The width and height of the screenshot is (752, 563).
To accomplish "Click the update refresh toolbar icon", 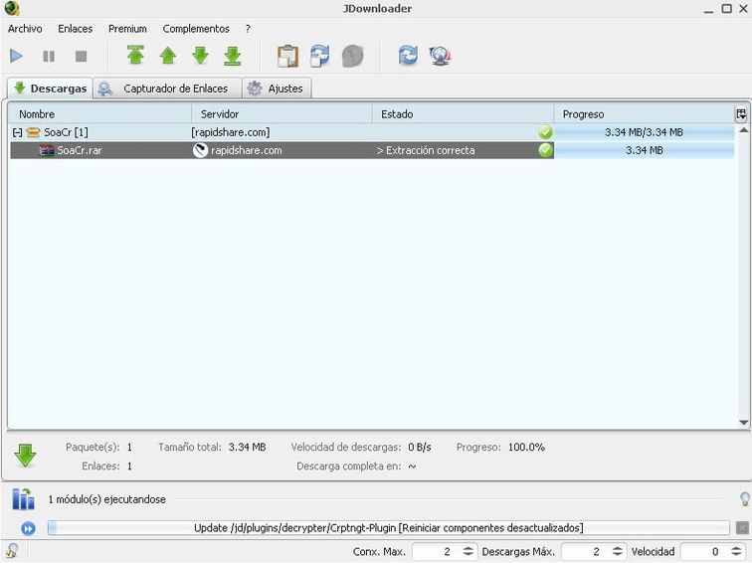I will pos(408,56).
